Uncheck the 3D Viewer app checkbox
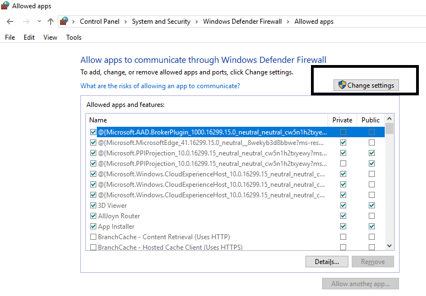The image size is (426, 296). (x=93, y=206)
